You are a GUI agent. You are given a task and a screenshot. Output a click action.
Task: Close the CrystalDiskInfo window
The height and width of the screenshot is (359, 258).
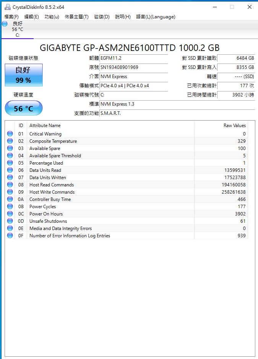coord(250,7)
